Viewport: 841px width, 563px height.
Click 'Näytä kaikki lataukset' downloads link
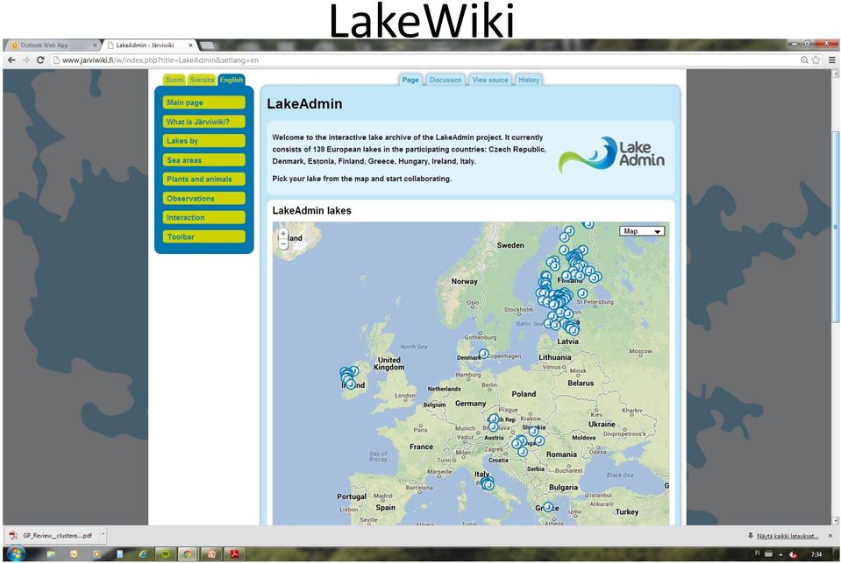click(788, 536)
